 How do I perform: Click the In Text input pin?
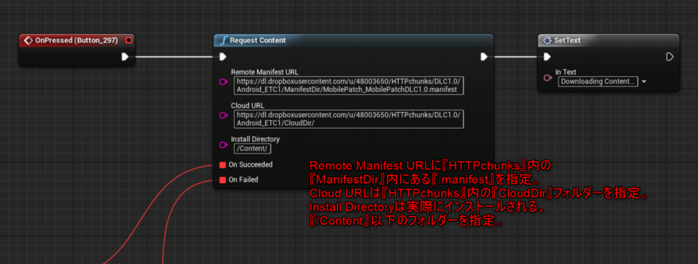pyautogui.click(x=548, y=78)
